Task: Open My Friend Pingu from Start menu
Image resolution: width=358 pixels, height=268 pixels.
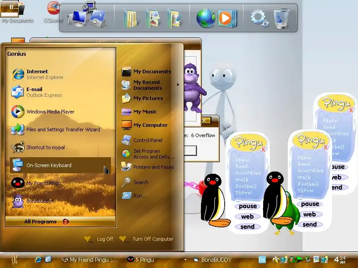Action: (60, 183)
